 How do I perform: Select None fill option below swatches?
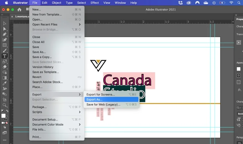click(x=7, y=123)
